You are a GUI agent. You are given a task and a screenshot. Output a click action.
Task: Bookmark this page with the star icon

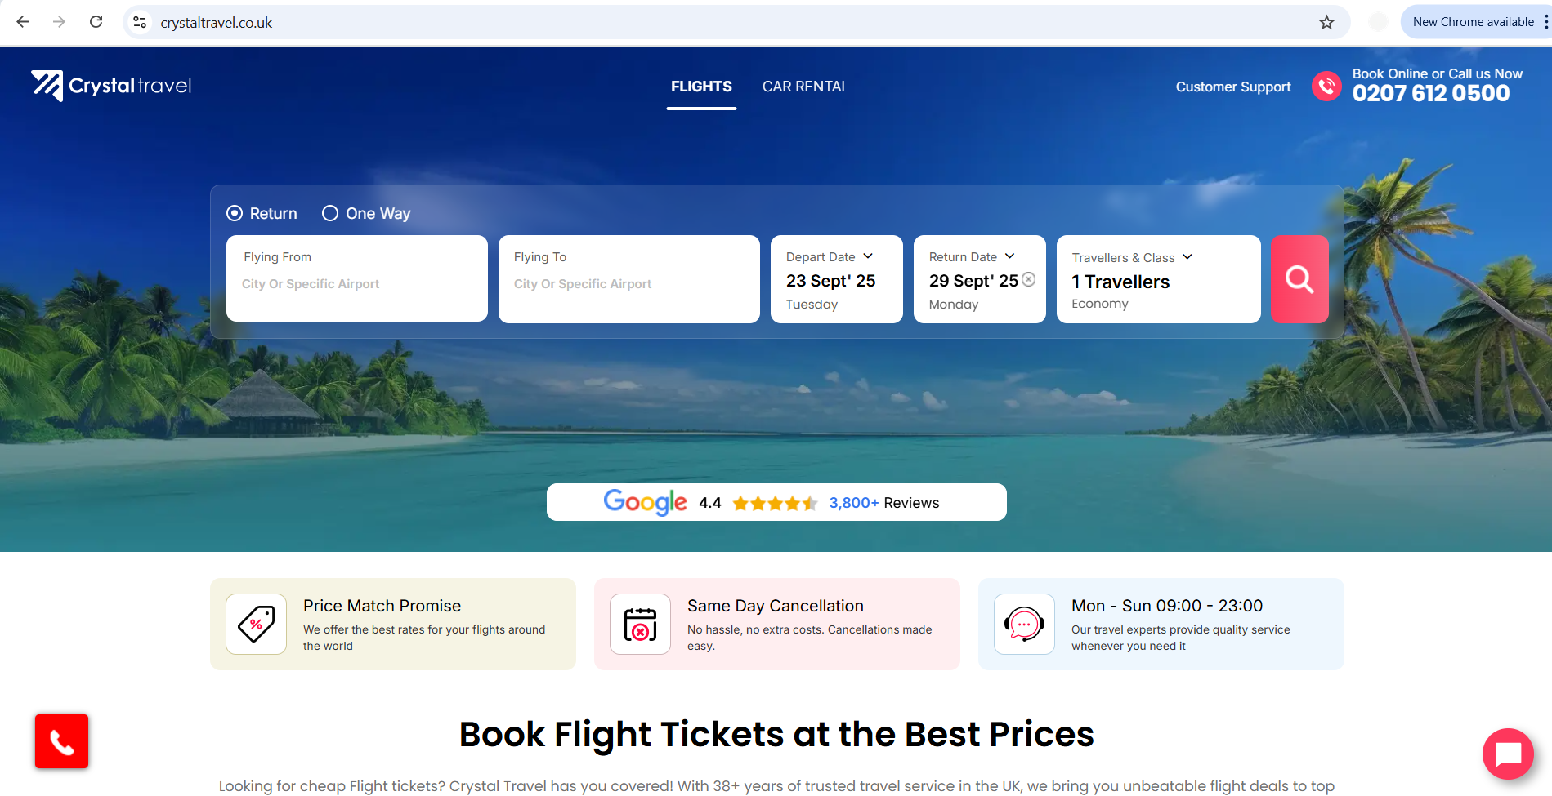pos(1326,22)
